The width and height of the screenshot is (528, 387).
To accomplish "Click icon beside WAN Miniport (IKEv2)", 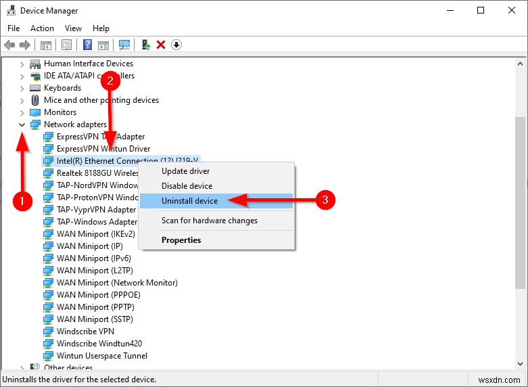I will [48, 234].
